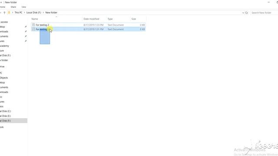Open the View ribbon tab
278x156 pixels.
24,7
